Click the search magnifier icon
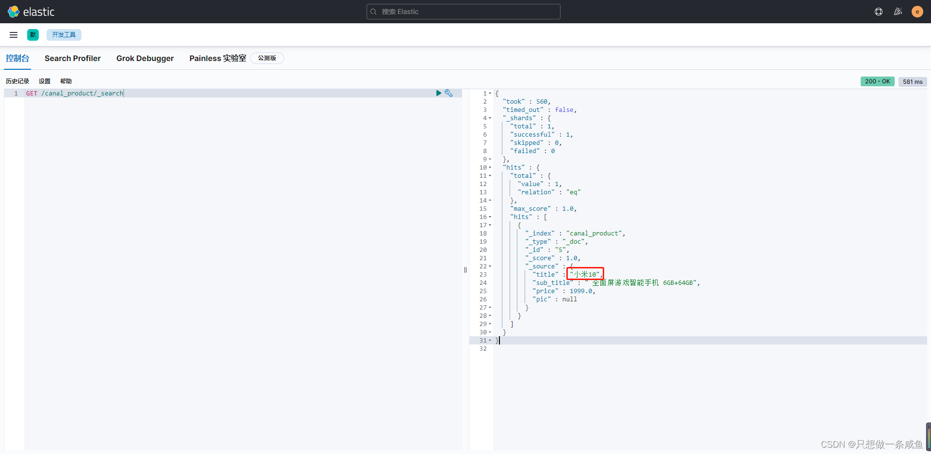Image resolution: width=931 pixels, height=454 pixels. 373,12
